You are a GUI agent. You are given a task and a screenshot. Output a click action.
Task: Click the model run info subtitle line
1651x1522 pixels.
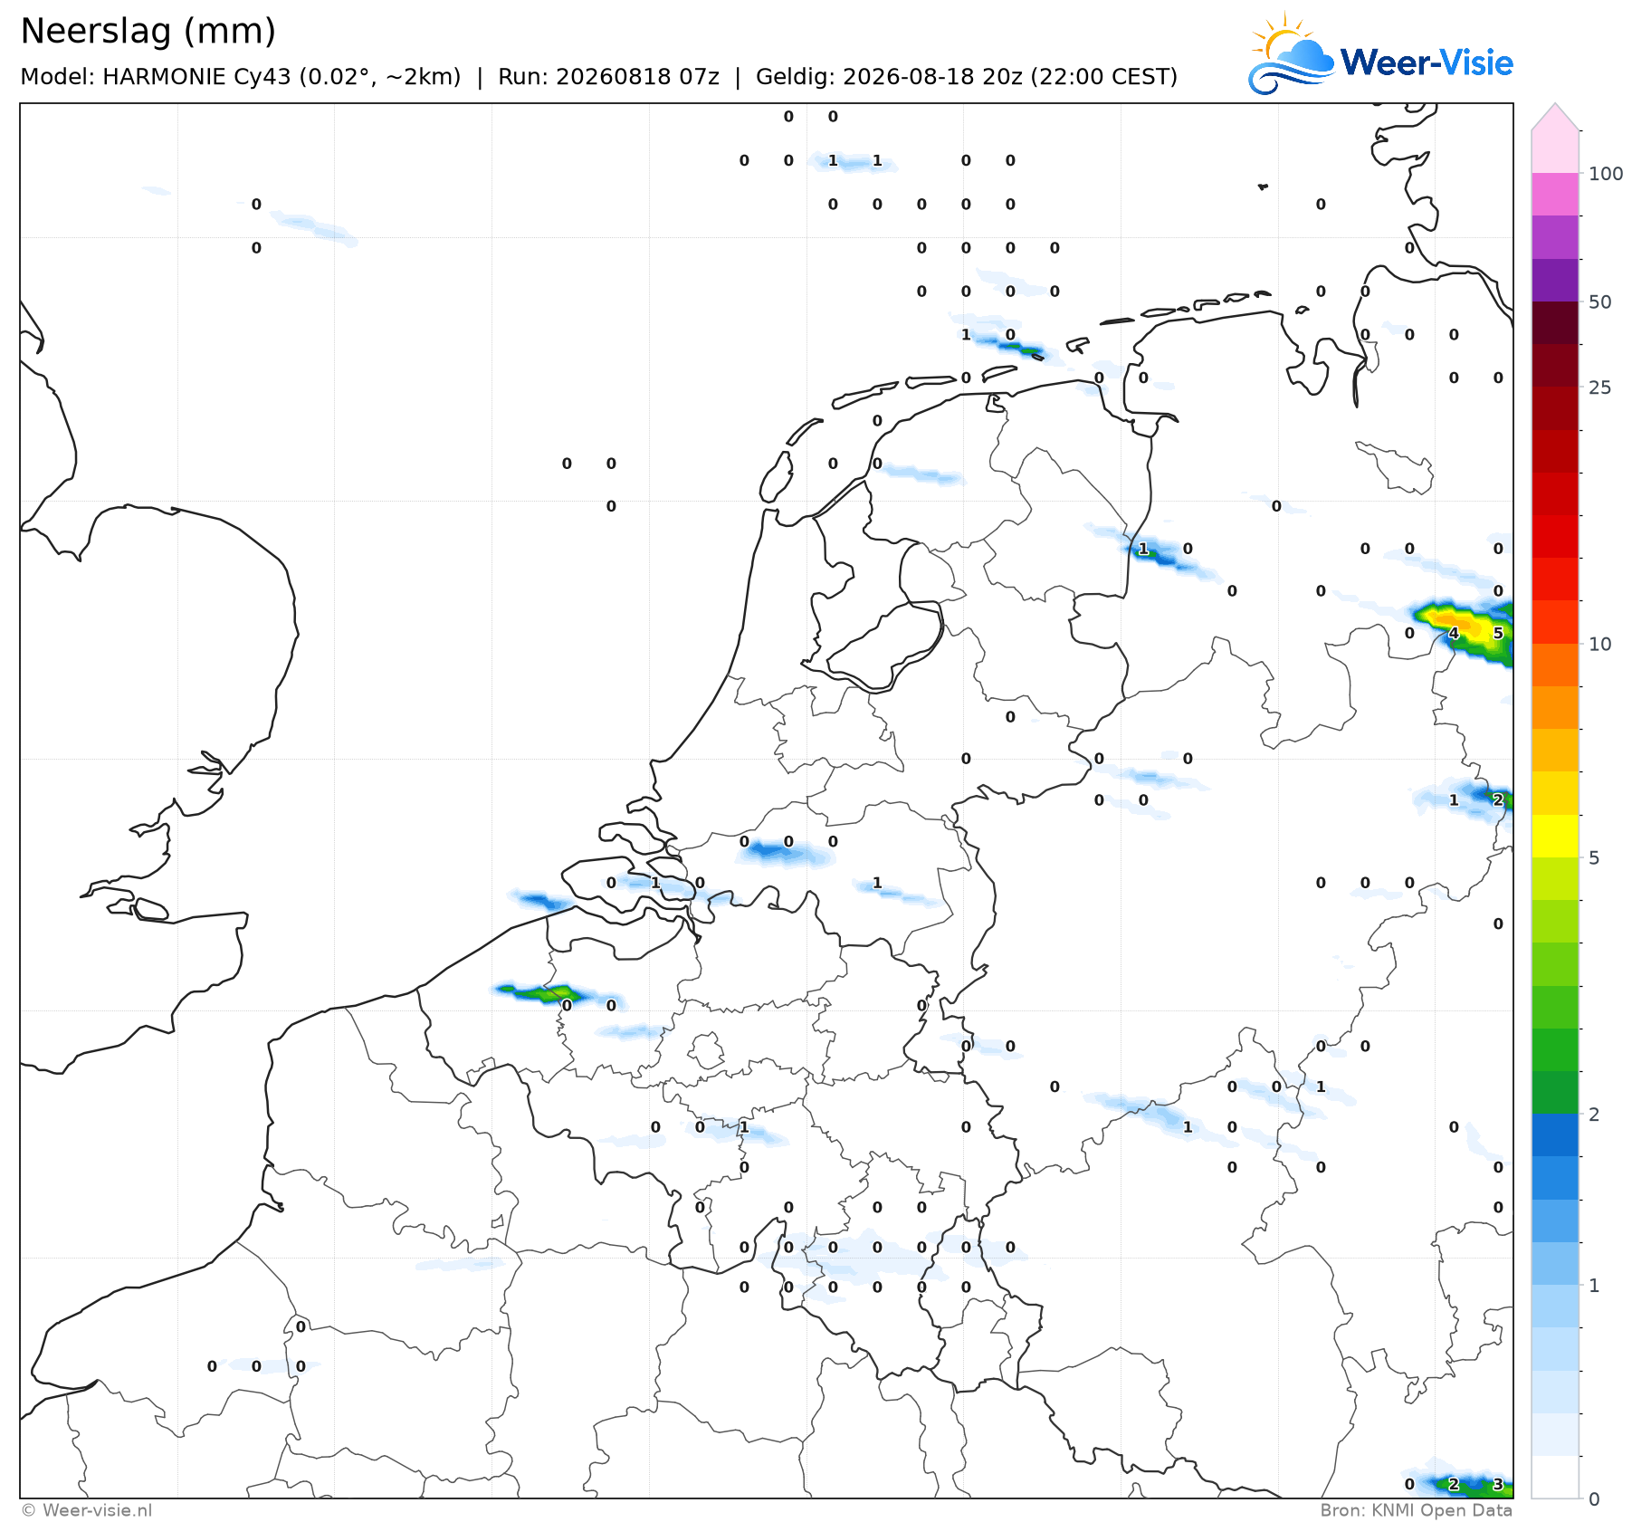(598, 77)
